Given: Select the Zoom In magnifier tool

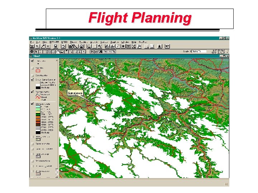Looking at the screenshot, I should (49, 52).
